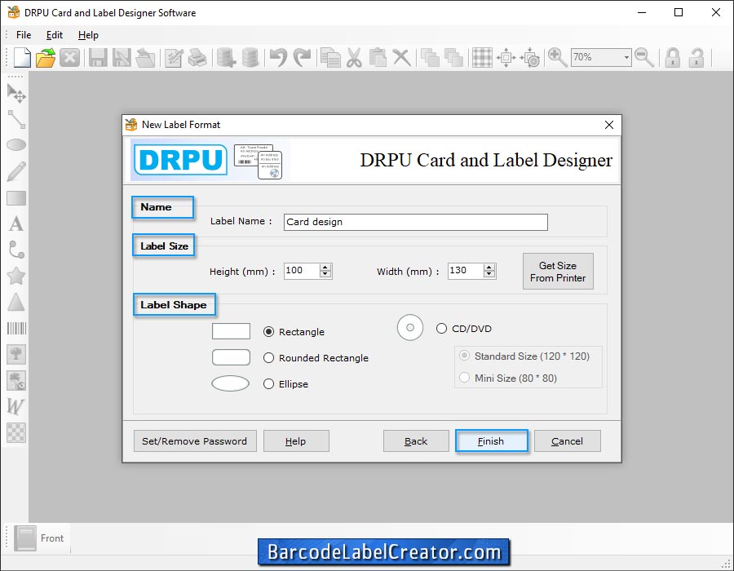
Task: Select the Rounded Rectangle label shape
Action: 268,358
